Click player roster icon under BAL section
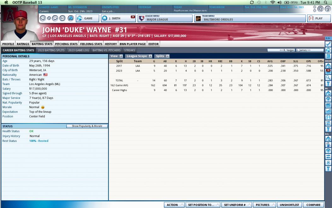The width and height of the screenshot is (332, 208). coord(328,145)
